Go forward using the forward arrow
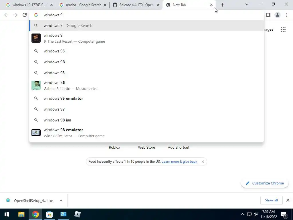 pyautogui.click(x=15, y=15)
